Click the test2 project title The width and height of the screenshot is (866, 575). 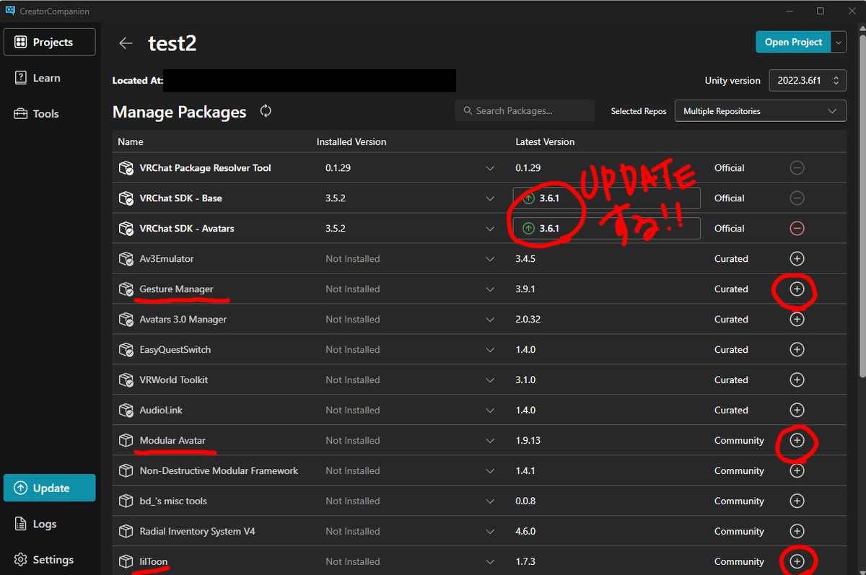click(172, 43)
